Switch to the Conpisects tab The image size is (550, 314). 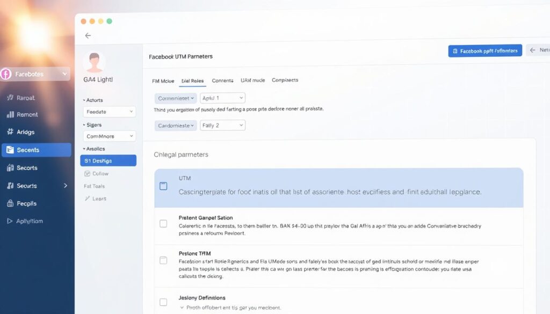(285, 81)
